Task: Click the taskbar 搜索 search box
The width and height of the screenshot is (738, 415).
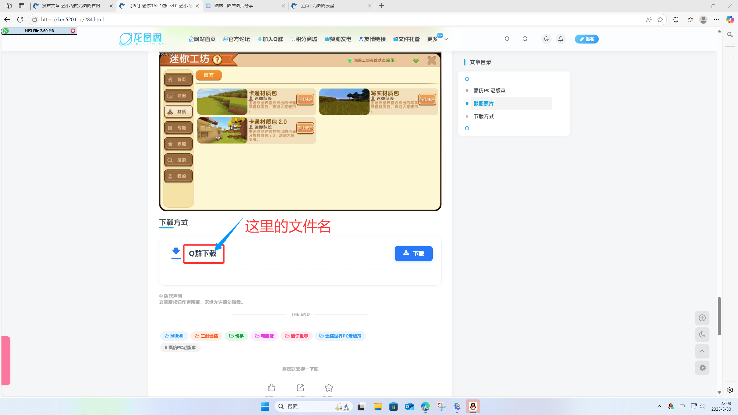Action: coord(314,406)
